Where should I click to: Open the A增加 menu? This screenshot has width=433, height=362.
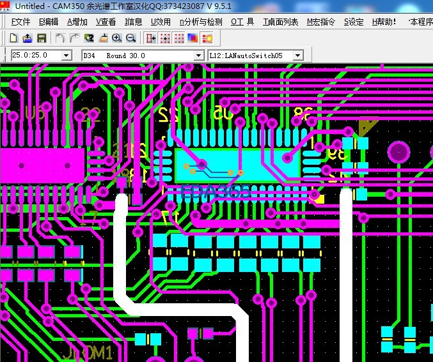pos(77,22)
